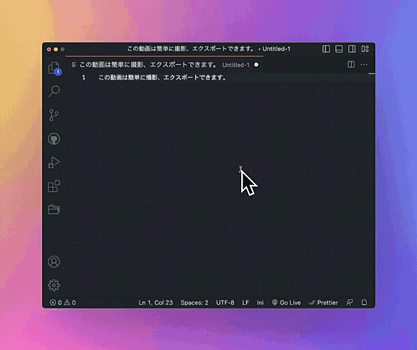Click the file type icon on the tab
This screenshot has height=350, width=417.
coord(74,65)
